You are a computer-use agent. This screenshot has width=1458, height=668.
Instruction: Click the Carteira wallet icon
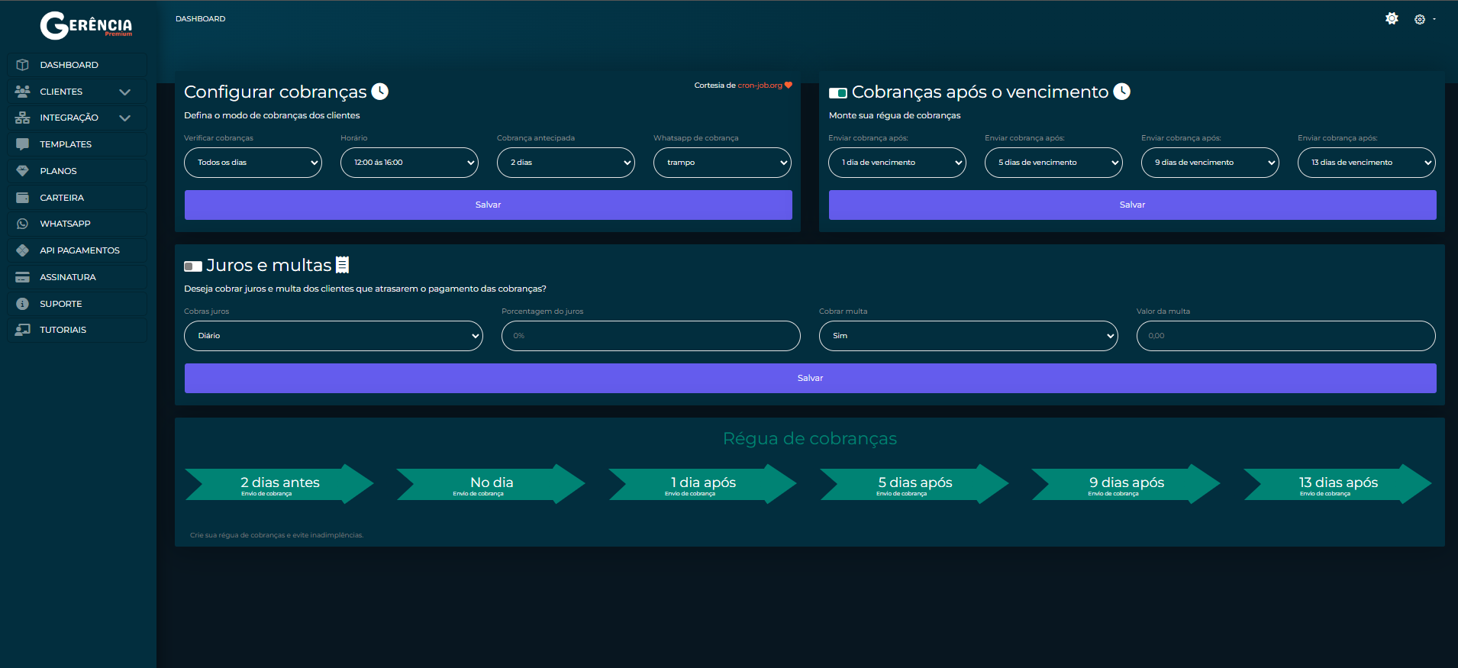click(x=23, y=198)
